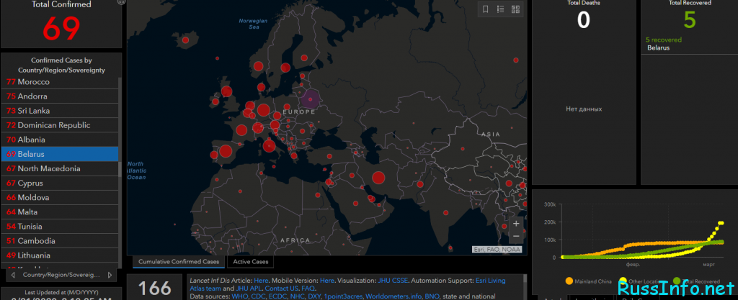The height and width of the screenshot is (300, 738).
Task: Select Tunisia in the country list
Action: point(60,227)
